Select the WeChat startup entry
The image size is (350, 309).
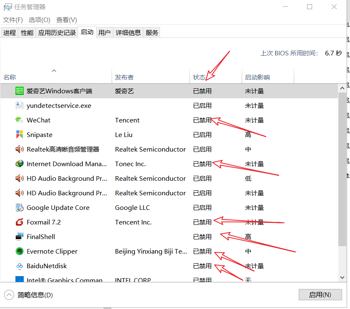(169, 120)
